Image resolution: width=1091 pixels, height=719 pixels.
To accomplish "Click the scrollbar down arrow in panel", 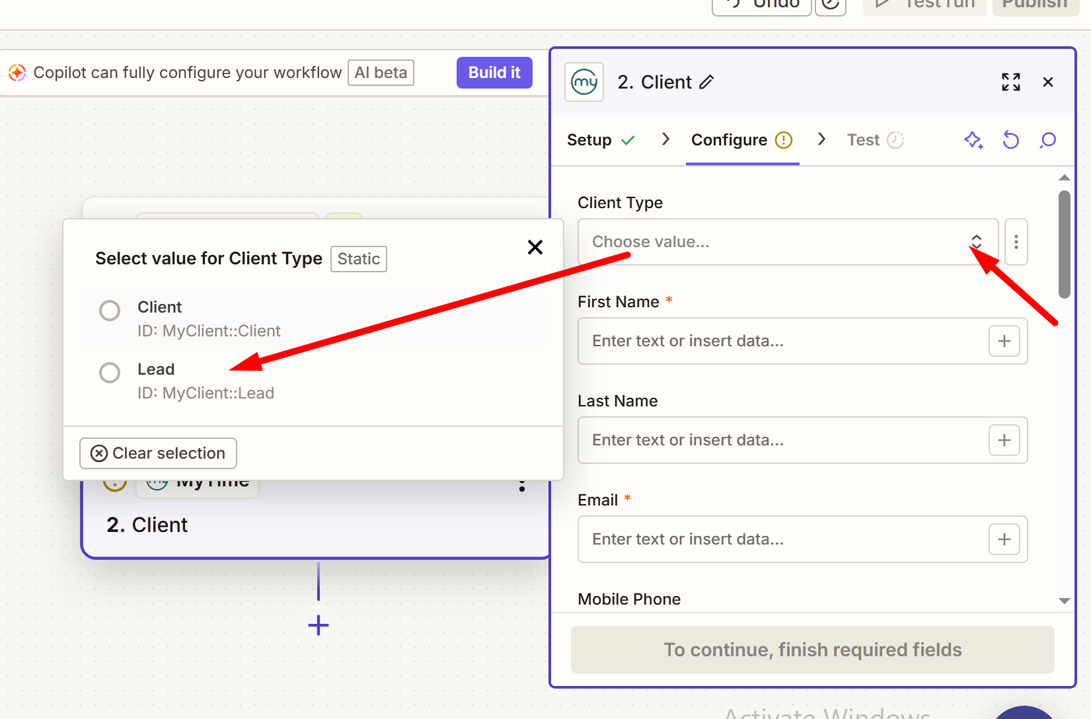I will pos(1064,601).
